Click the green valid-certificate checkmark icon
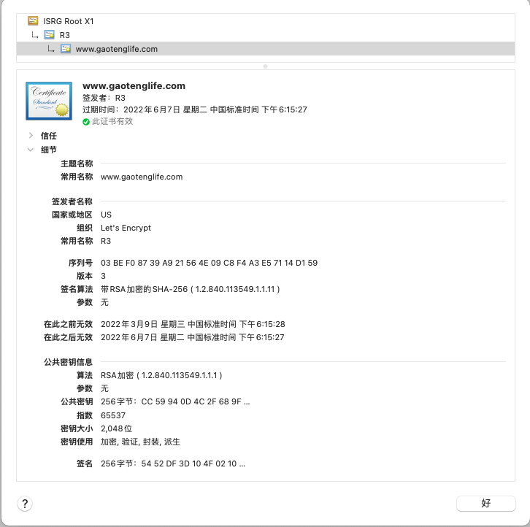 click(x=86, y=122)
